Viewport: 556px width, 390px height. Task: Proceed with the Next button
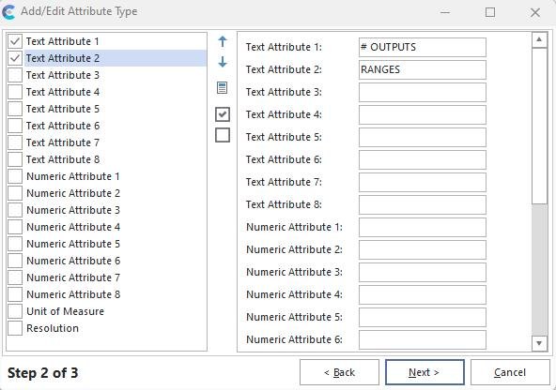pos(425,372)
